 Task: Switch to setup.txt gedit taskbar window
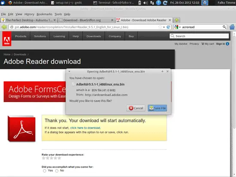pyautogui.click(x=67, y=3)
